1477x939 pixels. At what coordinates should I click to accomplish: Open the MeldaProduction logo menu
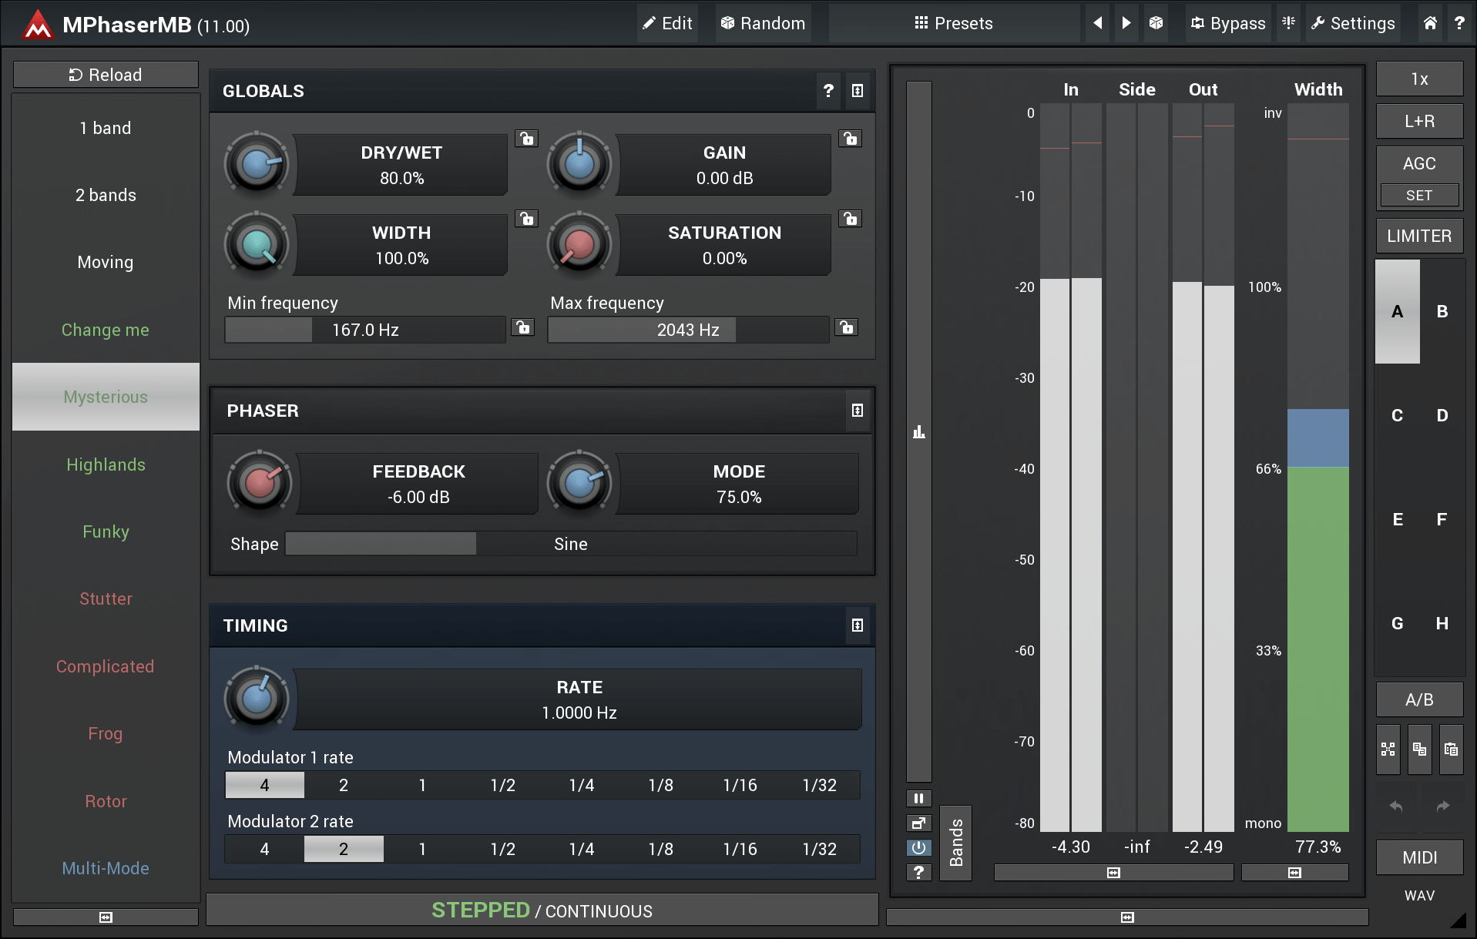(x=37, y=24)
